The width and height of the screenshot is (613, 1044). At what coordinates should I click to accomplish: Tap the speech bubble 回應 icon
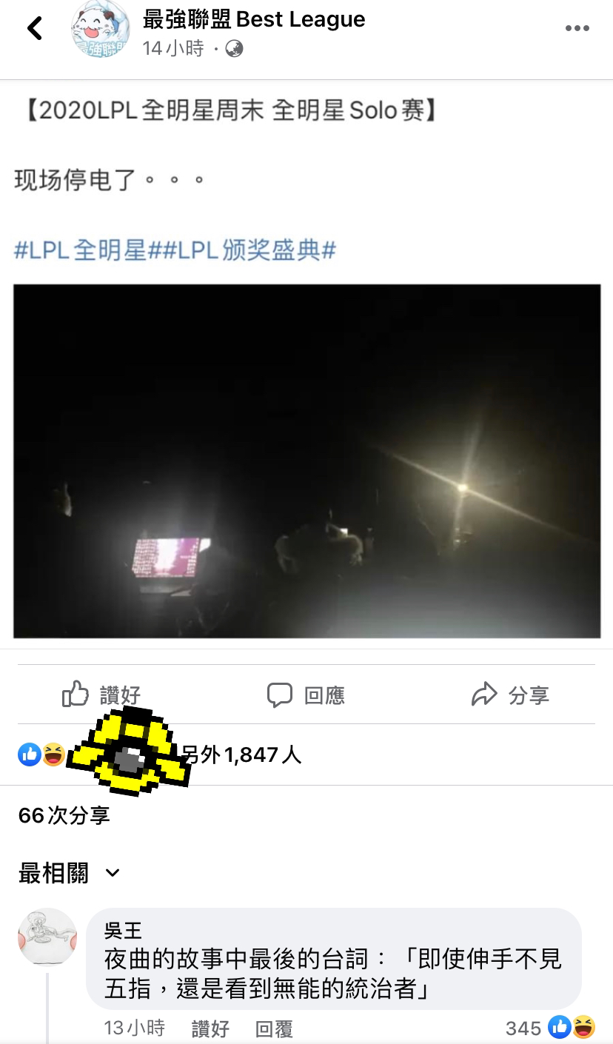pyautogui.click(x=279, y=695)
